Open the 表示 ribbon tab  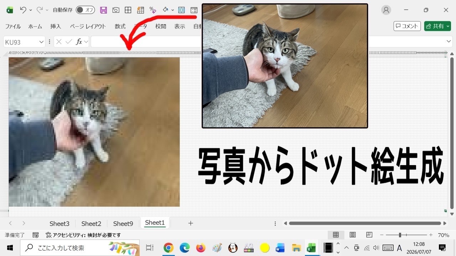click(x=180, y=26)
